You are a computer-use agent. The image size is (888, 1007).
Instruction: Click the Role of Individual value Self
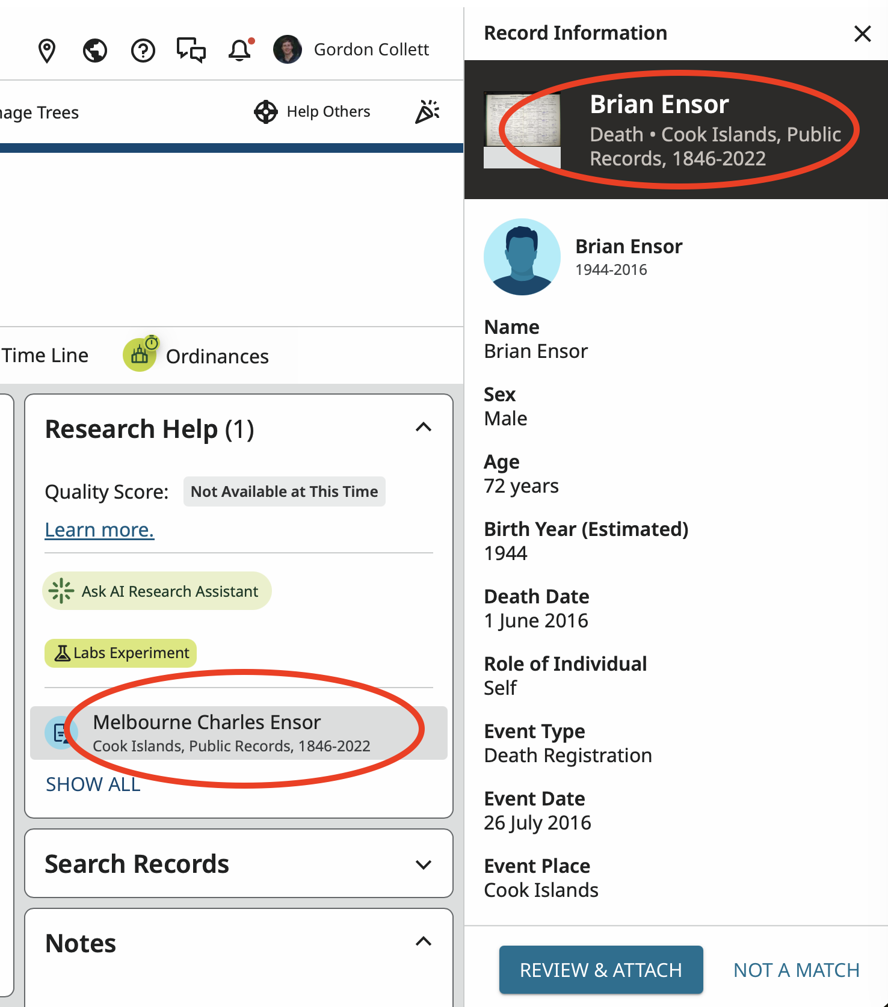[500, 688]
